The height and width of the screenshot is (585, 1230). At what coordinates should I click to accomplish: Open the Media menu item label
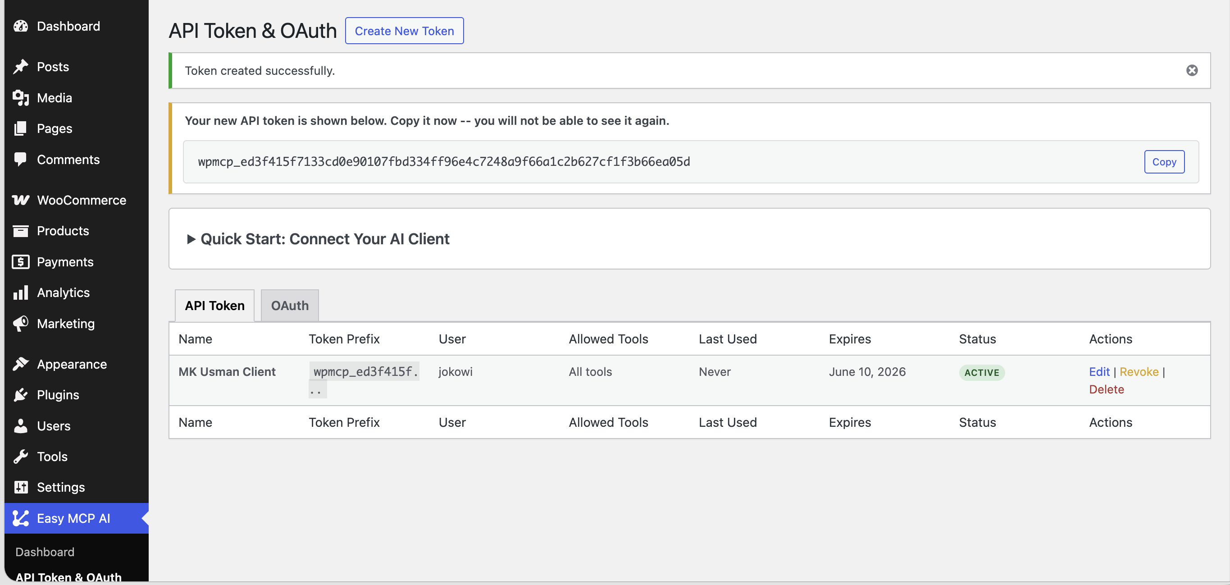55,98
